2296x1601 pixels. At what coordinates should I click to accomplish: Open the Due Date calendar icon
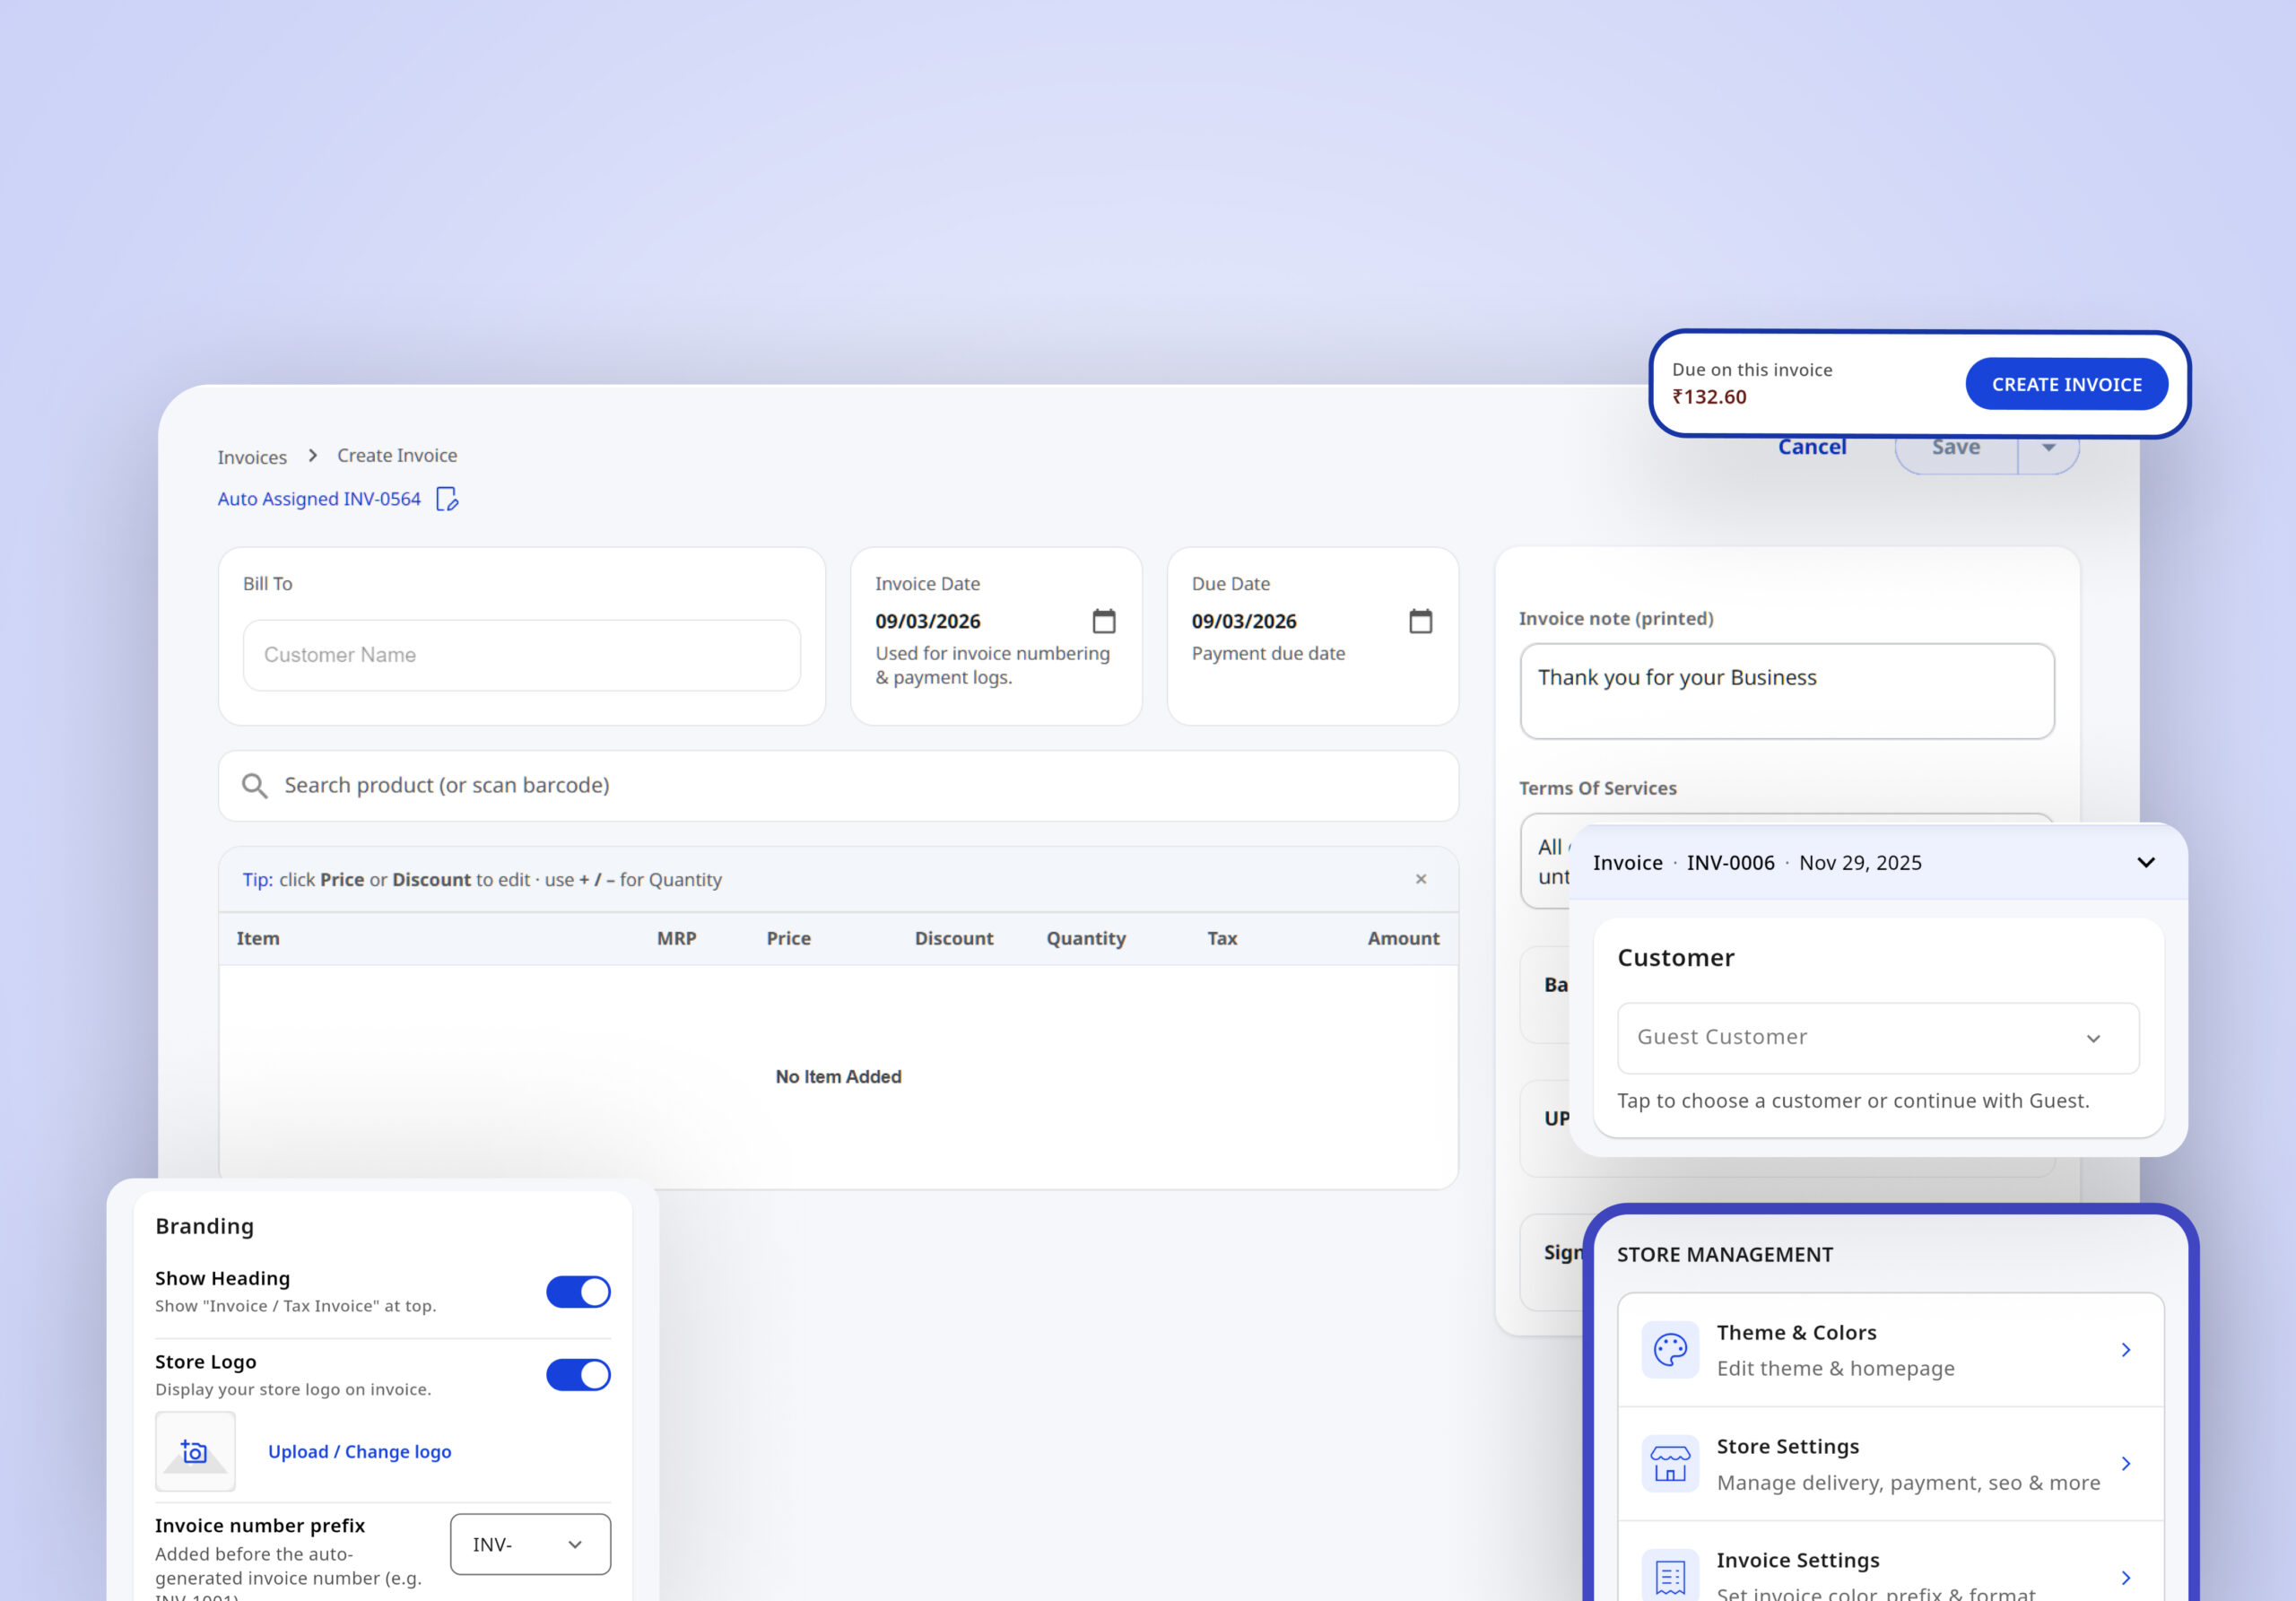pyautogui.click(x=1420, y=621)
